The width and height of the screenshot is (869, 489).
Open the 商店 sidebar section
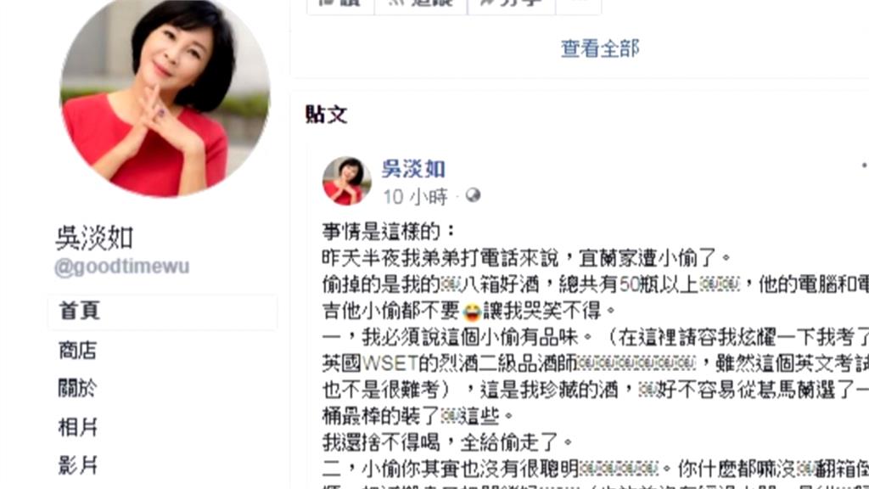[77, 351]
